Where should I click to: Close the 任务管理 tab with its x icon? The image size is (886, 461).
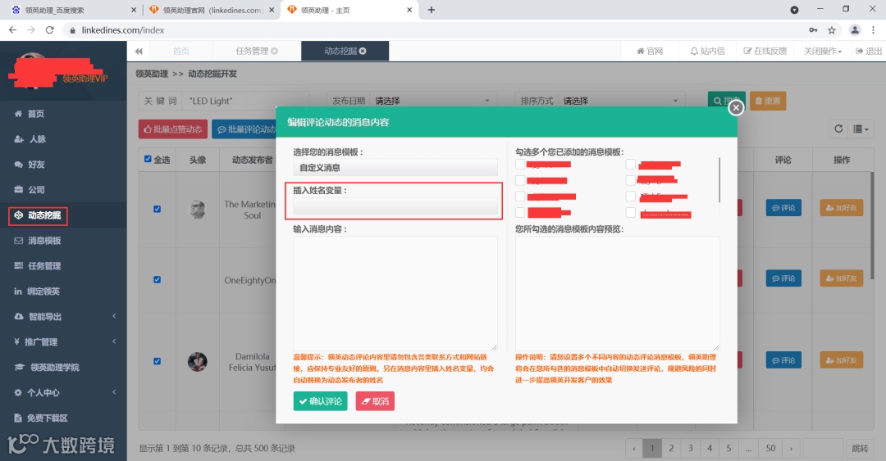pos(274,51)
